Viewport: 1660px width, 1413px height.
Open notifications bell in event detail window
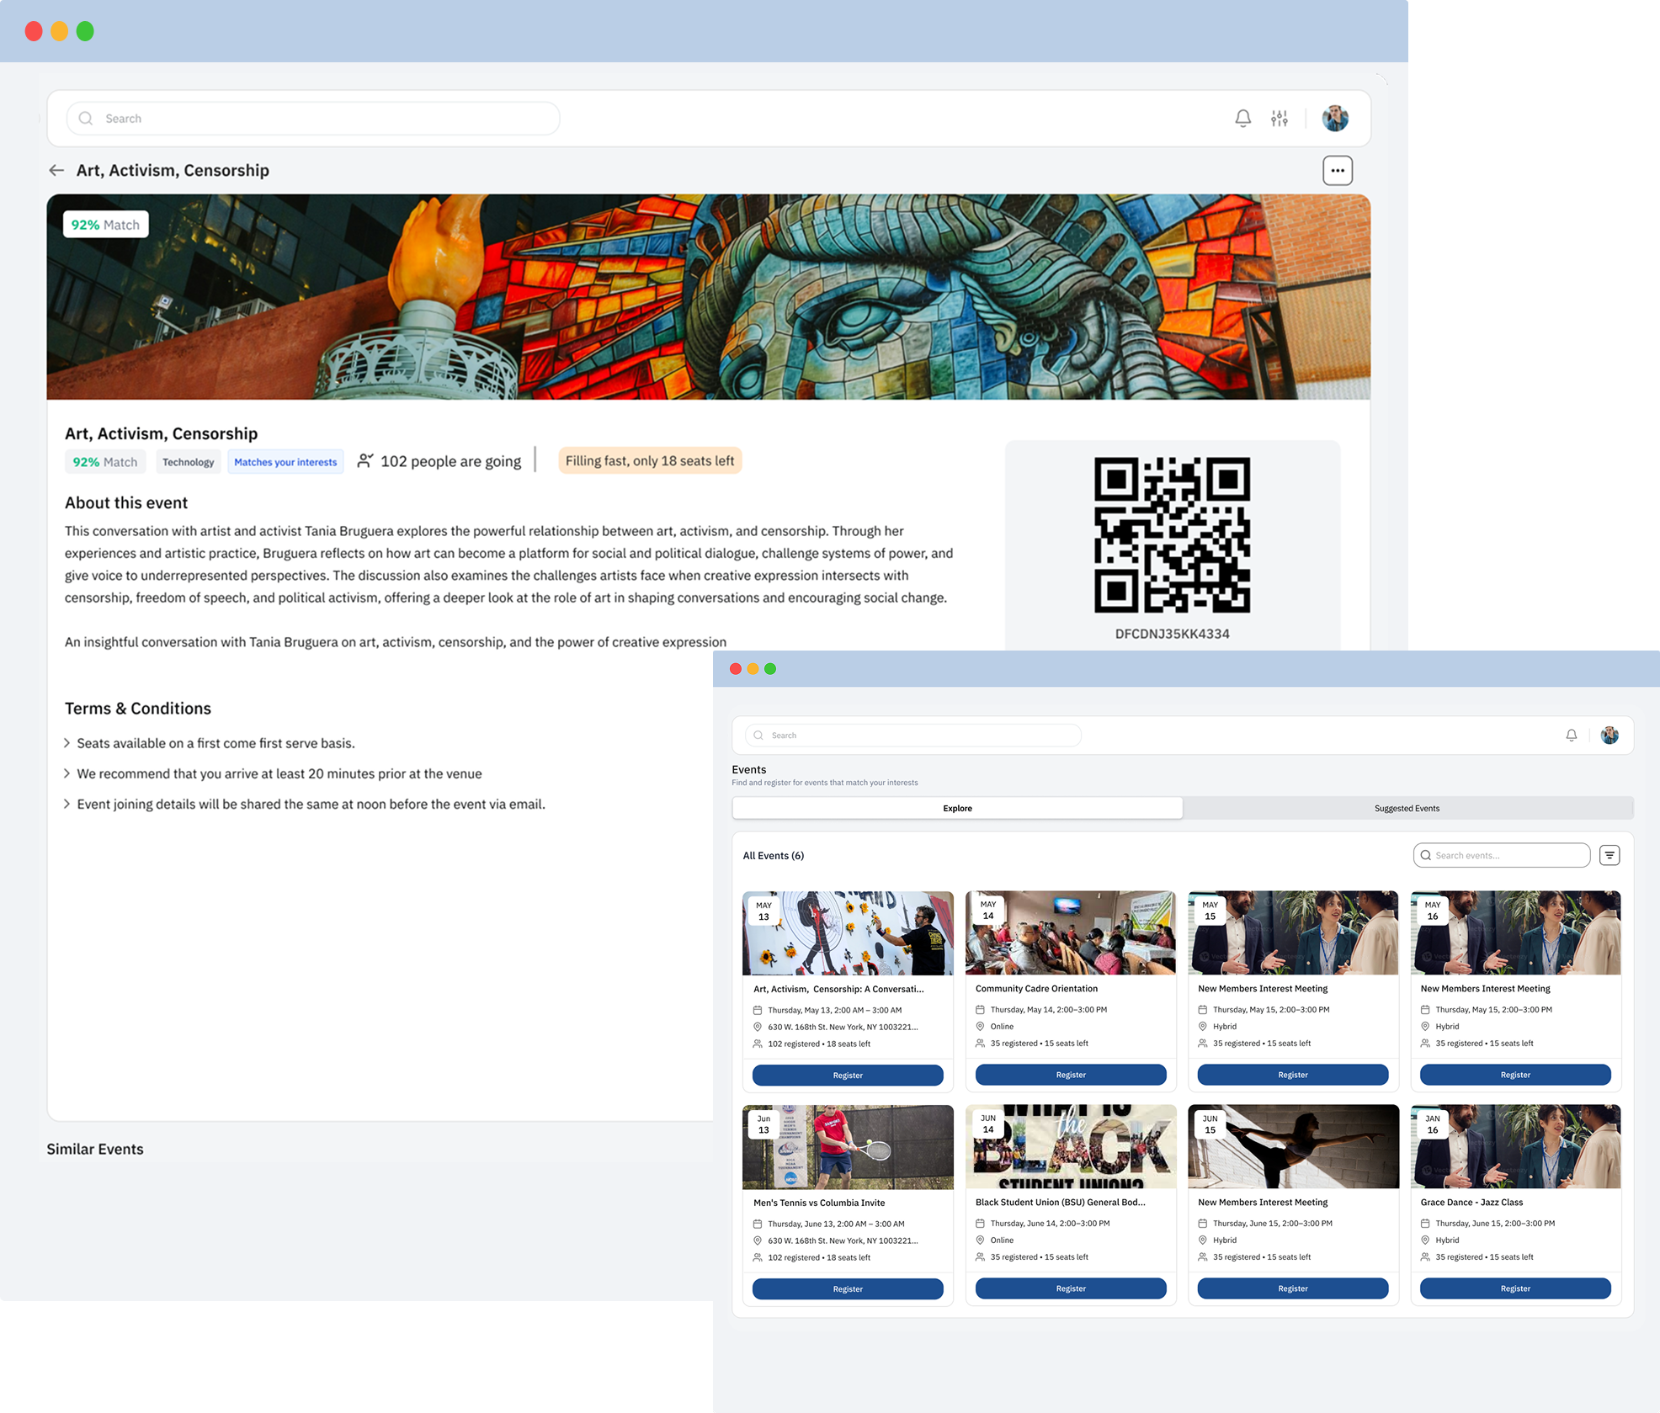pos(1242,119)
